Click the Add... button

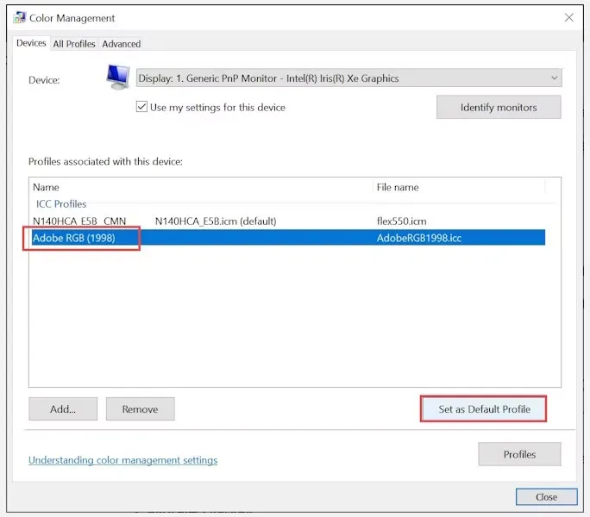click(63, 409)
